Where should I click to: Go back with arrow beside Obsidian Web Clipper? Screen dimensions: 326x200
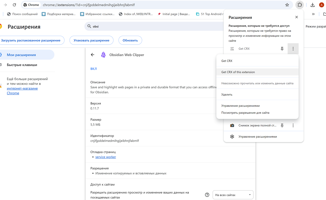93,55
